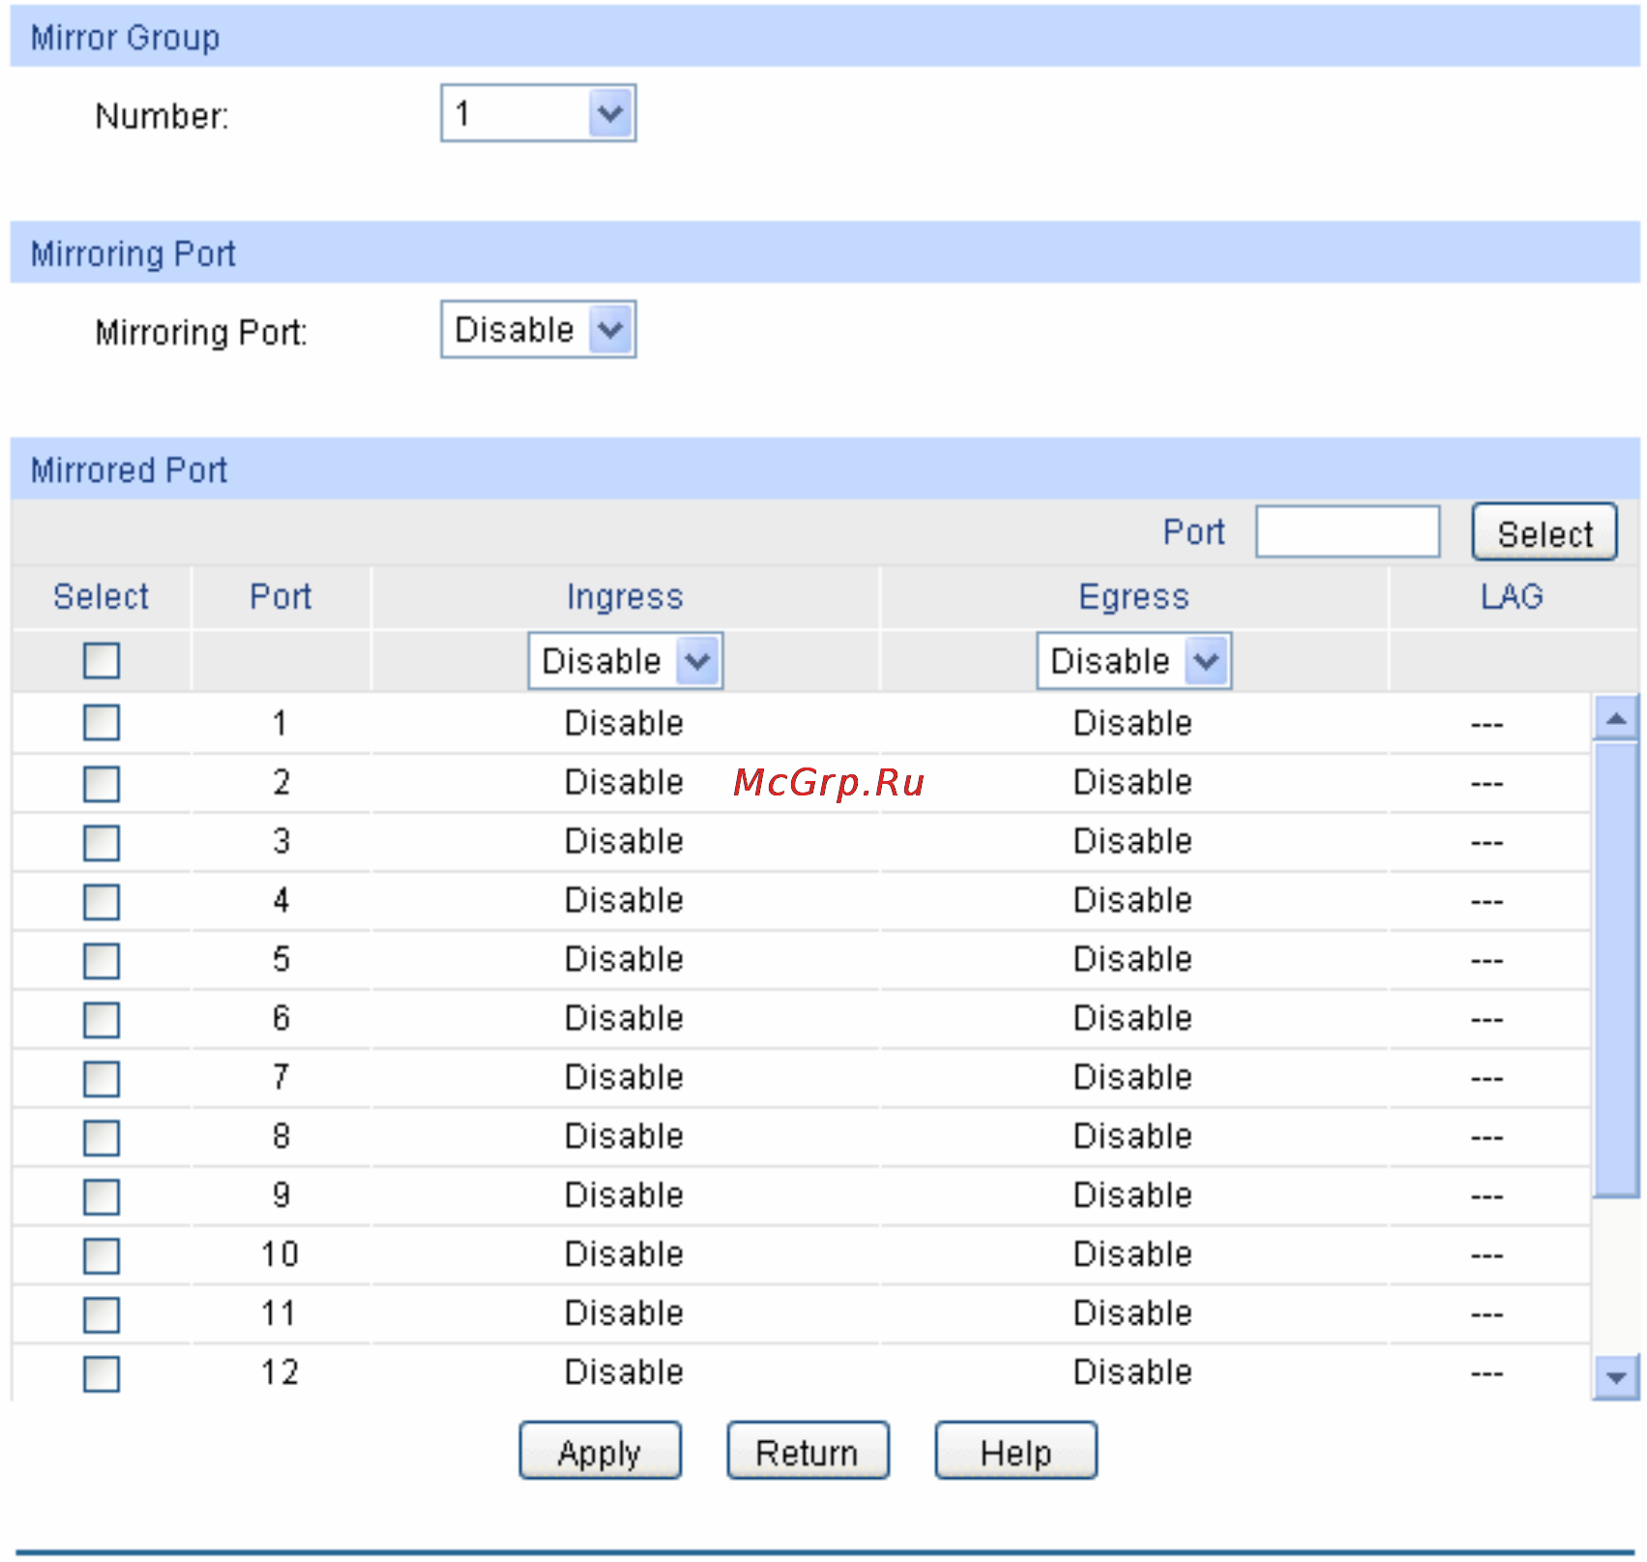Image resolution: width=1647 pixels, height=1562 pixels.
Task: Check the checkbox for port 8
Action: click(x=102, y=1138)
